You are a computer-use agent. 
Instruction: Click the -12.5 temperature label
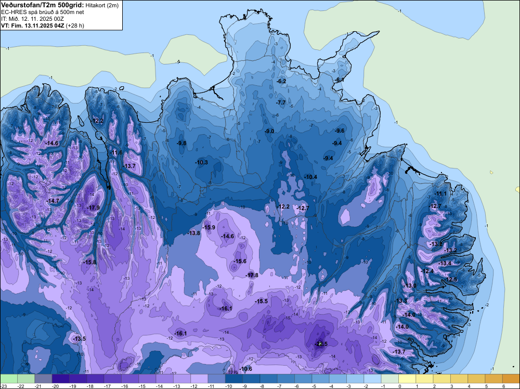(x=451, y=280)
